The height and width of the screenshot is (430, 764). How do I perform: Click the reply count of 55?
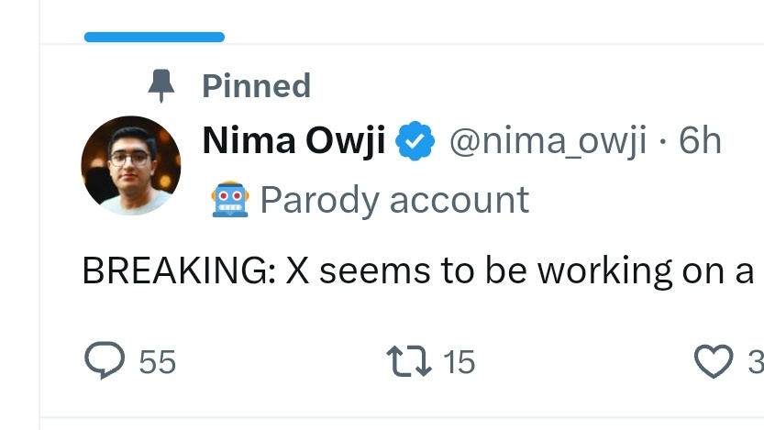coord(157,362)
